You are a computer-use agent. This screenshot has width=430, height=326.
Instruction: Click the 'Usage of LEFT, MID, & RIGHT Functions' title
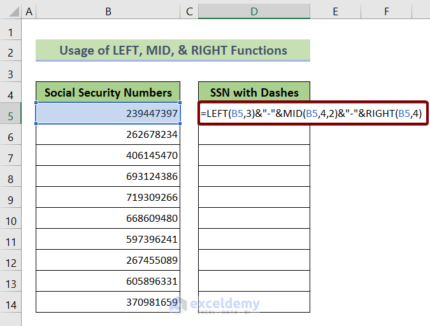click(173, 50)
